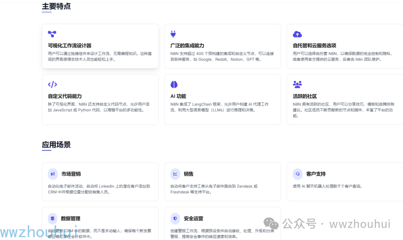Click the 主要特点 section heading
The height and width of the screenshot is (240, 403).
[x=56, y=6]
